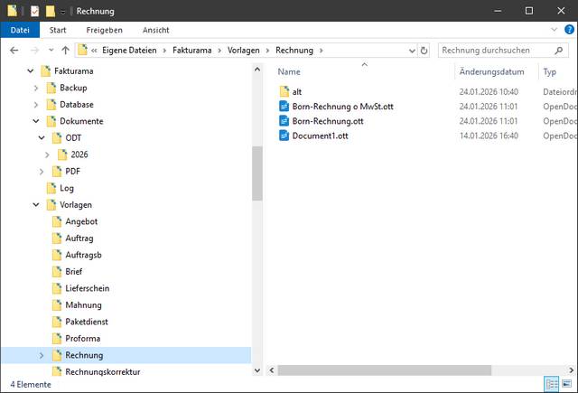Switch to details view in status bar
Image resolution: width=578 pixels, height=393 pixels.
tap(551, 384)
